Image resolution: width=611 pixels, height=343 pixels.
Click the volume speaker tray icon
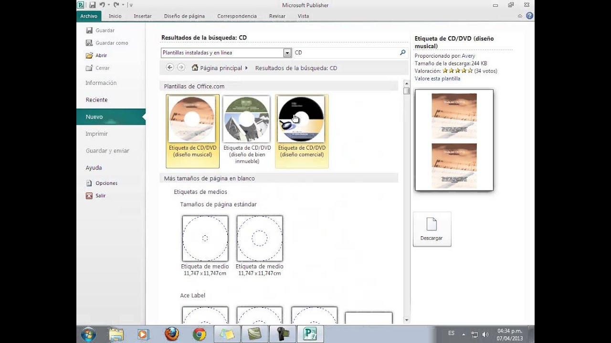(485, 334)
